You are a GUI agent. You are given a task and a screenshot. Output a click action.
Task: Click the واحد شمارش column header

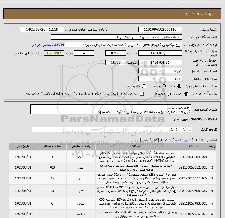[x=81, y=146]
